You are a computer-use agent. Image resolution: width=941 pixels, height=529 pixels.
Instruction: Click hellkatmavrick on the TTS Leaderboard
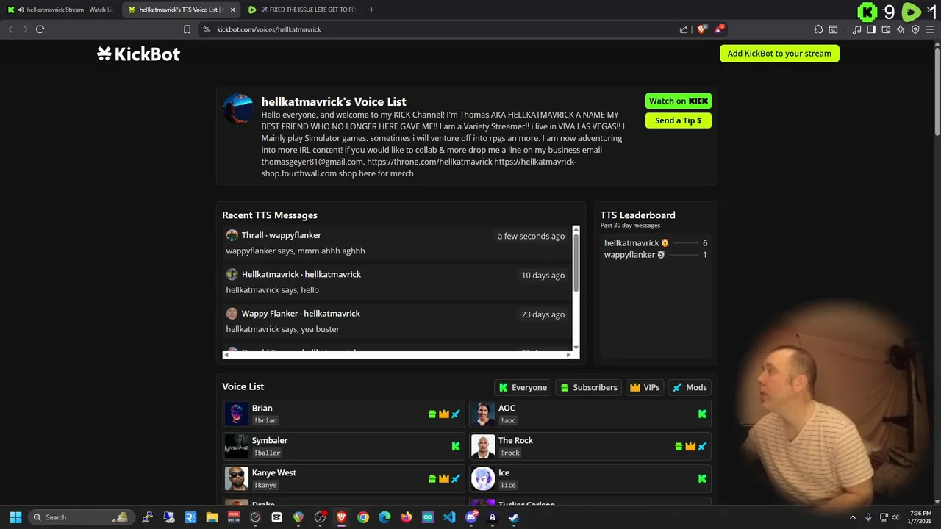(632, 243)
